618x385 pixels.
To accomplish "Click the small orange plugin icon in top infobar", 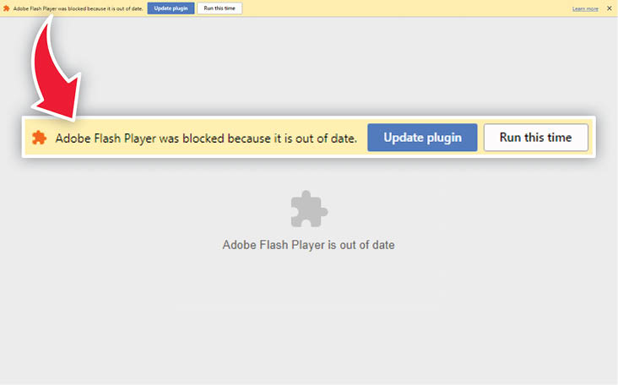I will [x=6, y=8].
